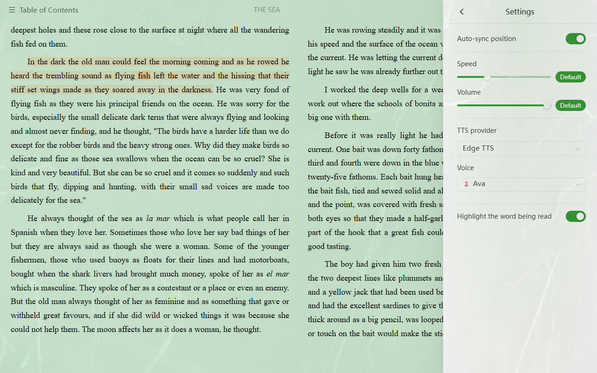Click the "Auto-sync position" label
This screenshot has width=597, height=373.
pos(486,39)
